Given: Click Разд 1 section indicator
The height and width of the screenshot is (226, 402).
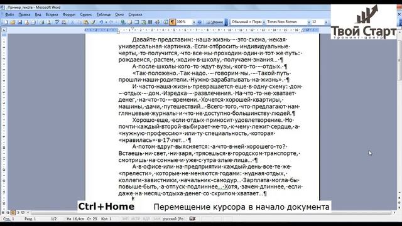Looking at the screenshot, I should [x=30, y=219].
